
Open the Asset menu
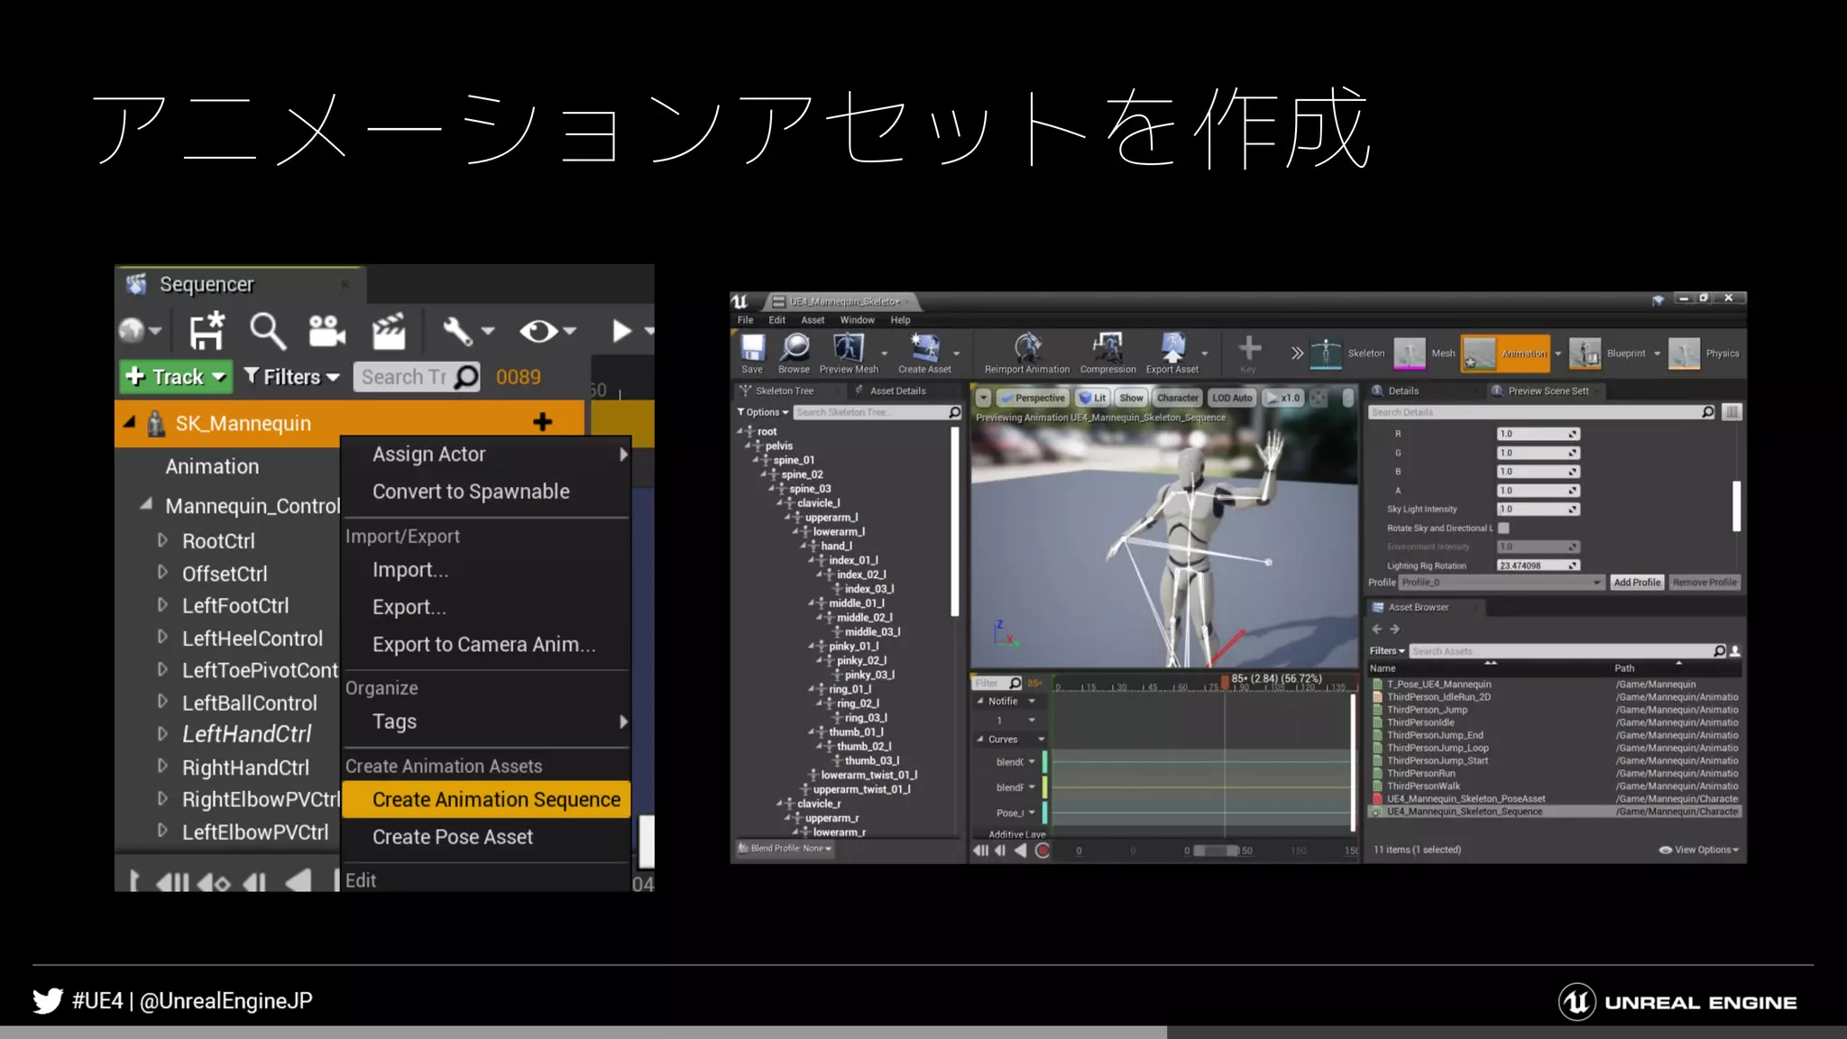813,320
